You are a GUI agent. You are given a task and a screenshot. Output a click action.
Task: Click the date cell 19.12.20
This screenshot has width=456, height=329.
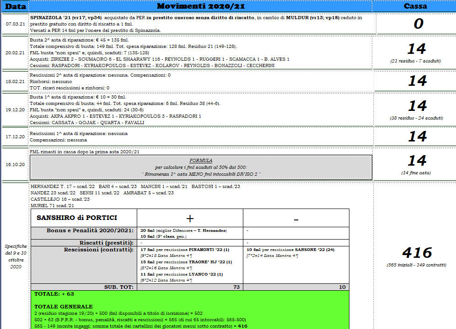tap(16, 110)
